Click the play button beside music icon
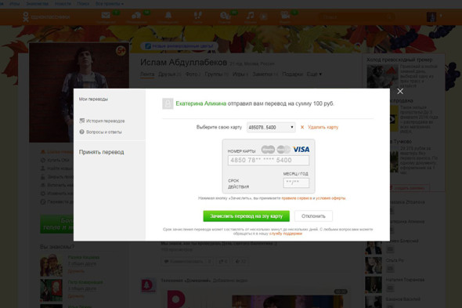462x308 pixels. 263,16
